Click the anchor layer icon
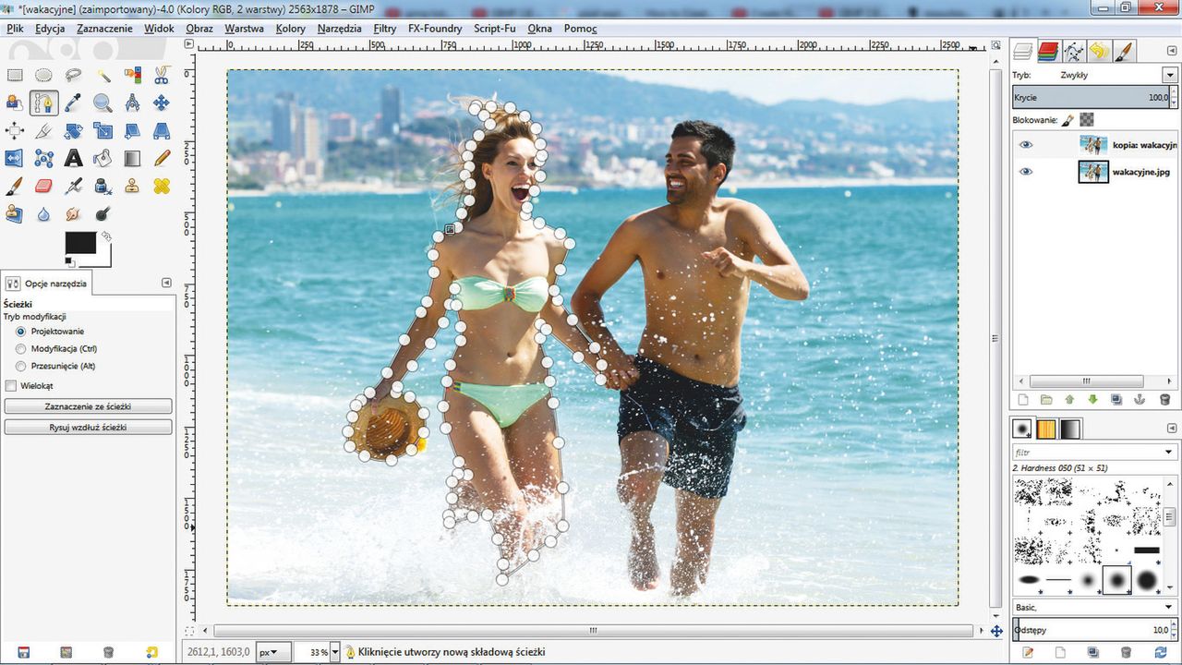 point(1140,400)
